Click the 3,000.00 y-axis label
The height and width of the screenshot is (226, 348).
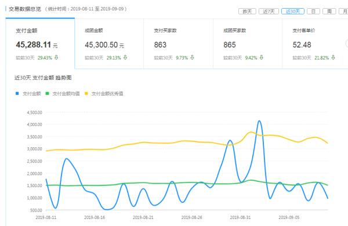tap(34, 149)
